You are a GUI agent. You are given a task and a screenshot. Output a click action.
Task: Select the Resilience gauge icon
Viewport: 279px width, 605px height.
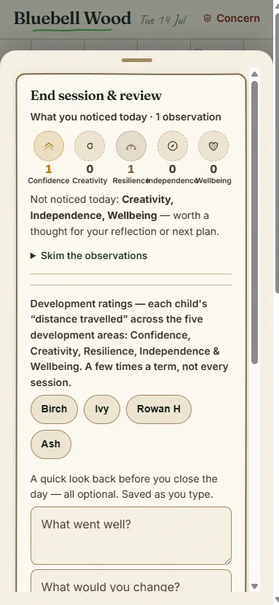131,146
